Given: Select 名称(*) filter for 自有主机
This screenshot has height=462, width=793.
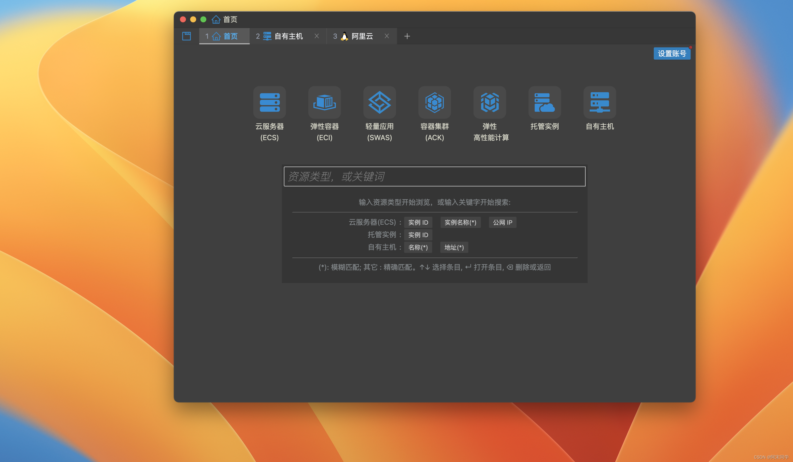Looking at the screenshot, I should click(x=418, y=248).
